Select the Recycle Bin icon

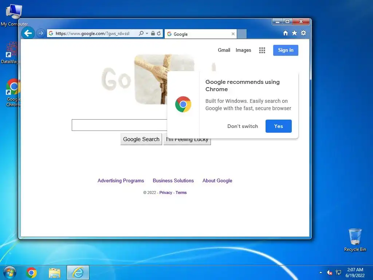(x=355, y=240)
